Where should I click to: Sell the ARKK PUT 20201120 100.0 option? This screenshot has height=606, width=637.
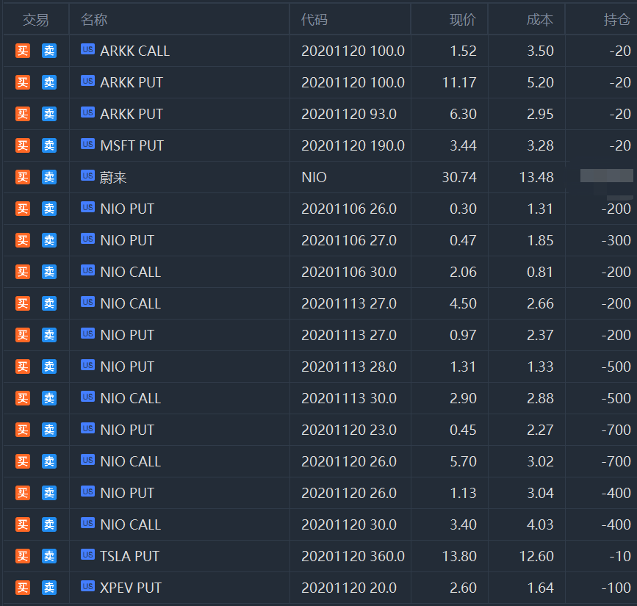[49, 82]
